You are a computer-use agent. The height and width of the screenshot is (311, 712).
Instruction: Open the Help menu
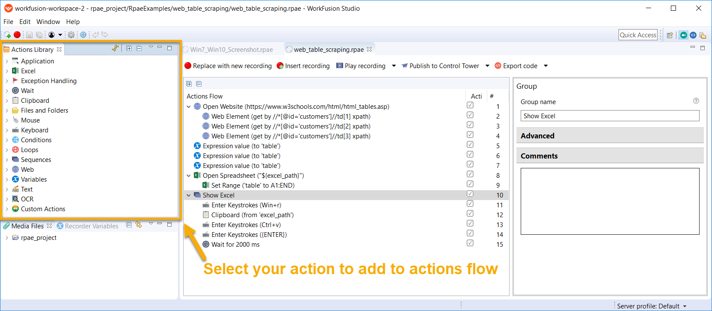click(x=73, y=22)
